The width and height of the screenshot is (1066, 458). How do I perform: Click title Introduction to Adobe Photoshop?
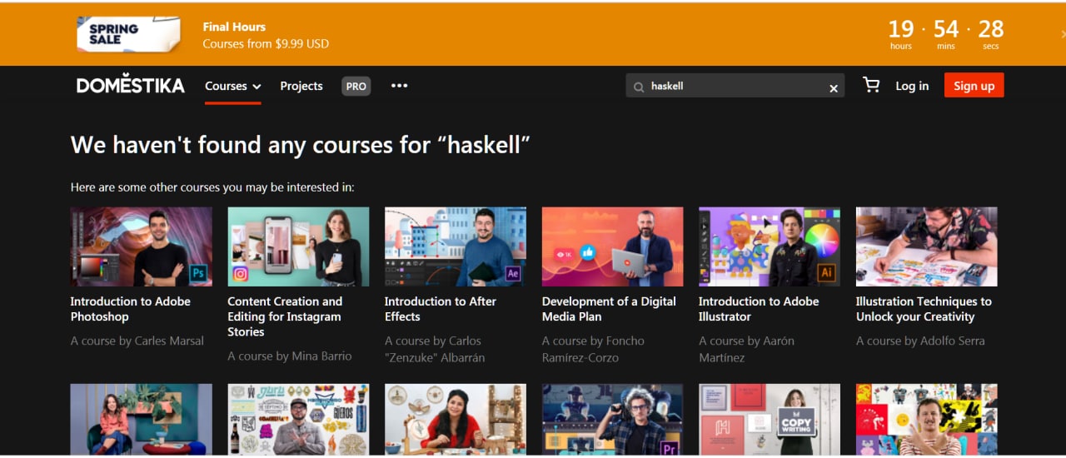pyautogui.click(x=131, y=309)
